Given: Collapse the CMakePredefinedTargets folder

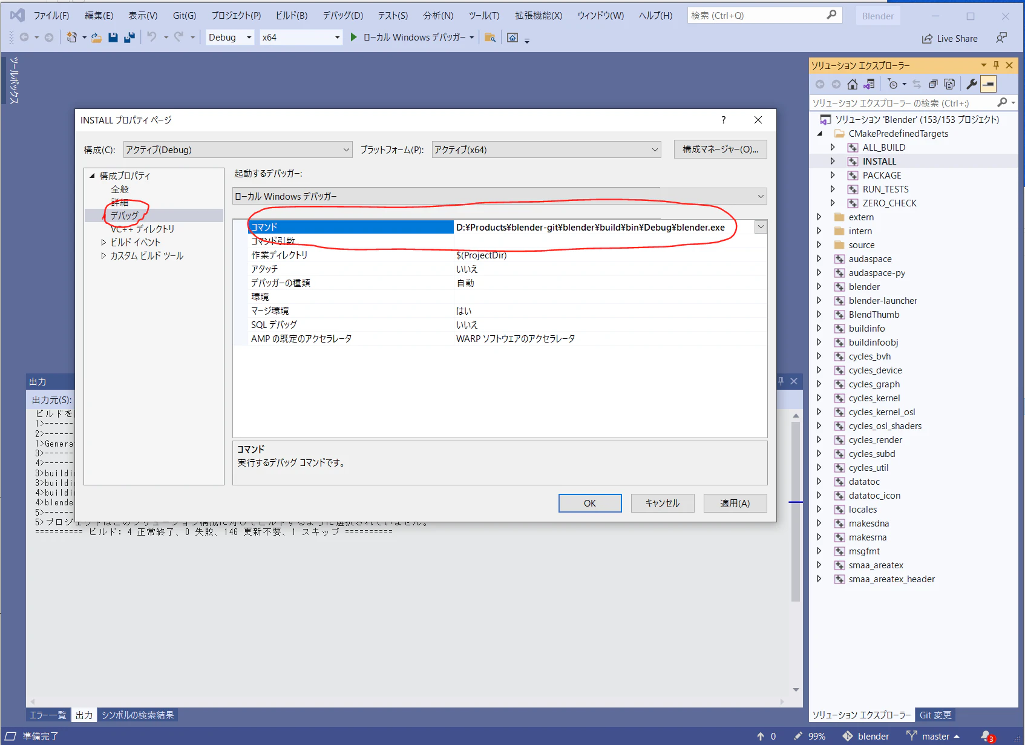Looking at the screenshot, I should [x=820, y=134].
